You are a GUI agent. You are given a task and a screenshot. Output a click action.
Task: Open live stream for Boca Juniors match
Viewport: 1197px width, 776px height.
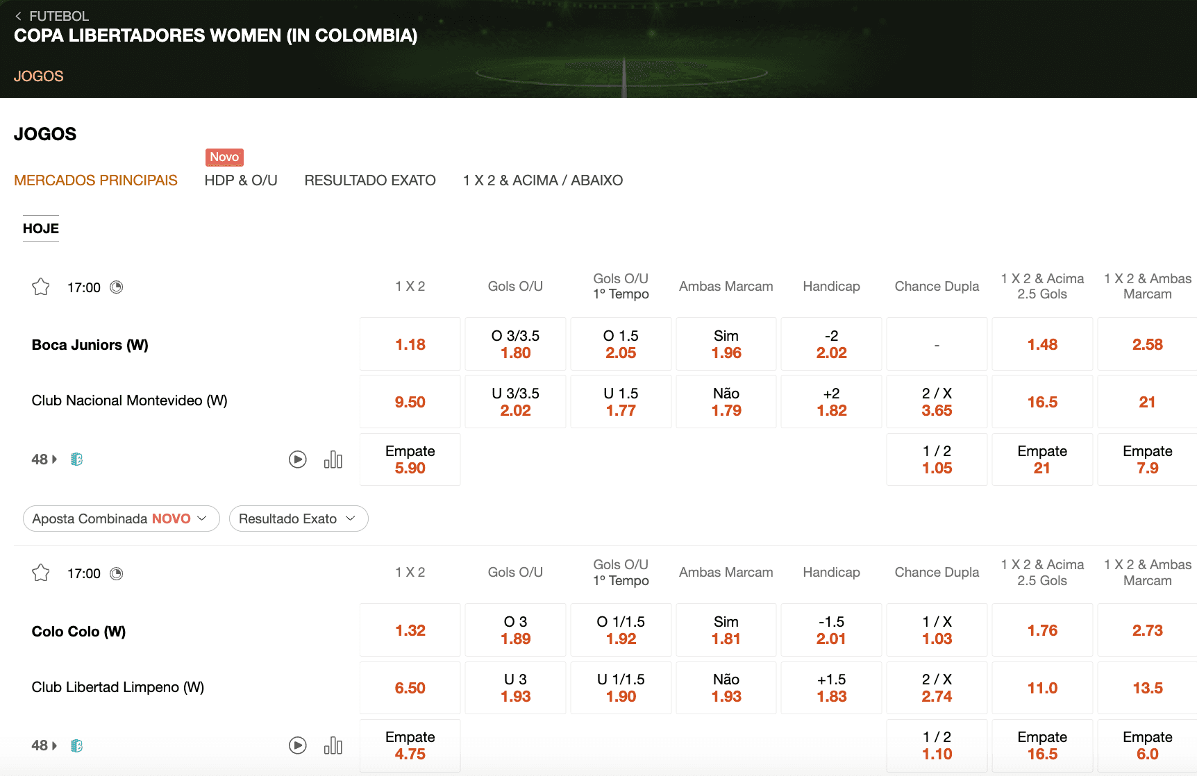(x=298, y=459)
